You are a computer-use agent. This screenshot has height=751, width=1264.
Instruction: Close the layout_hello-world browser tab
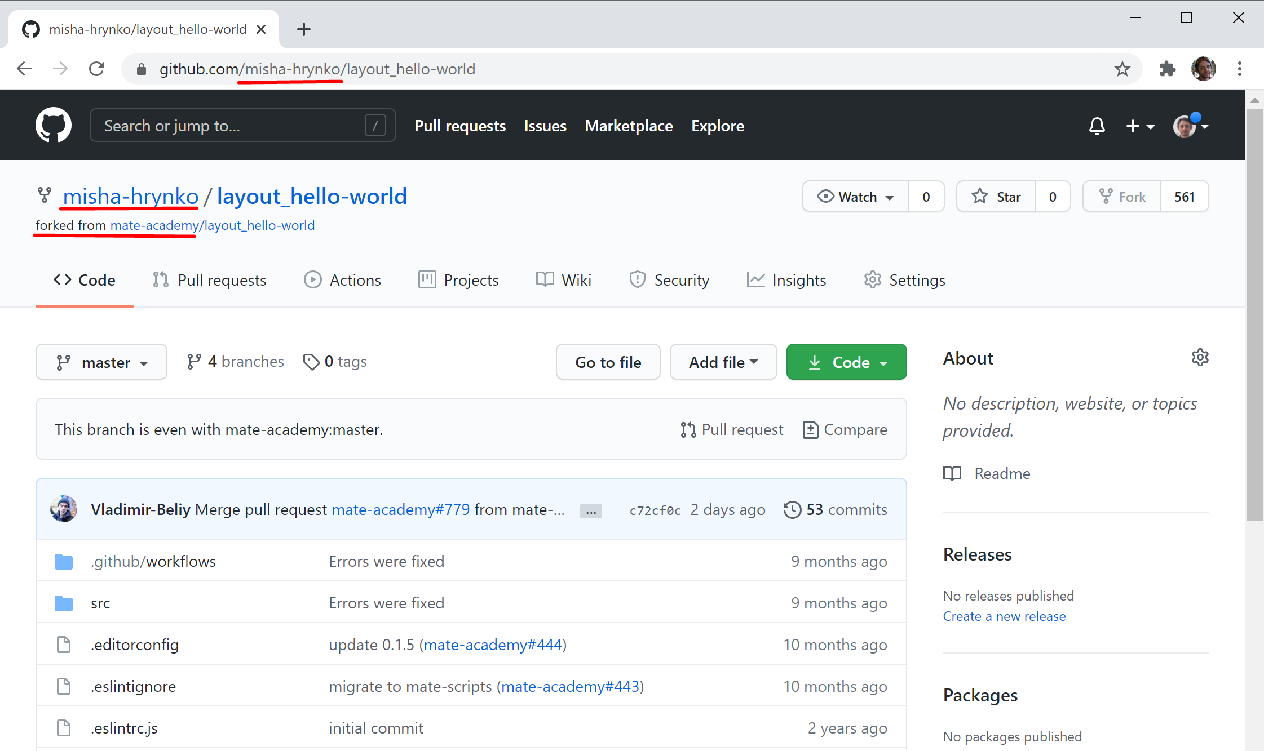(x=261, y=29)
